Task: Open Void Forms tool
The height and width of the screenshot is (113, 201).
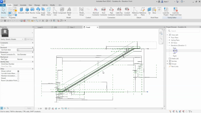Action: point(49,12)
